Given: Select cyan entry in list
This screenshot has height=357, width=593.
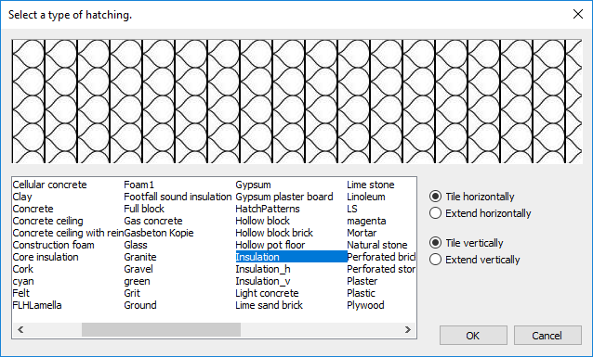Looking at the screenshot, I should 23,282.
